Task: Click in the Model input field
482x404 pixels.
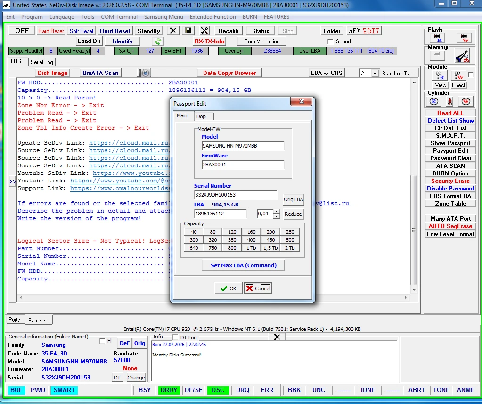Action: tap(243, 146)
